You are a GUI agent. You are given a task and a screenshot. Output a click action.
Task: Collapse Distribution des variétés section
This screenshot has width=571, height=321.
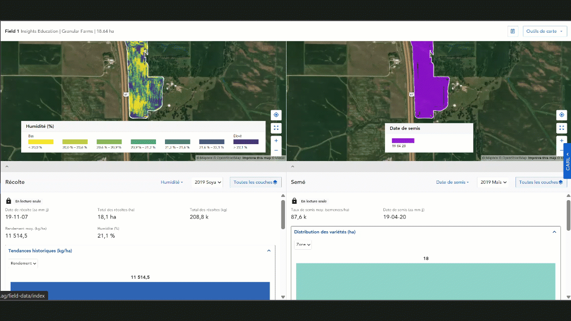coord(554,232)
